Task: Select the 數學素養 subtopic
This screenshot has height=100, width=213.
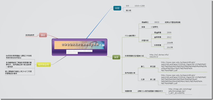Action: pos(158,37)
